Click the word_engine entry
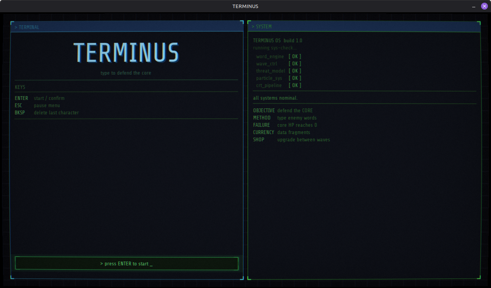Image resolution: width=491 pixels, height=288 pixels. point(270,56)
